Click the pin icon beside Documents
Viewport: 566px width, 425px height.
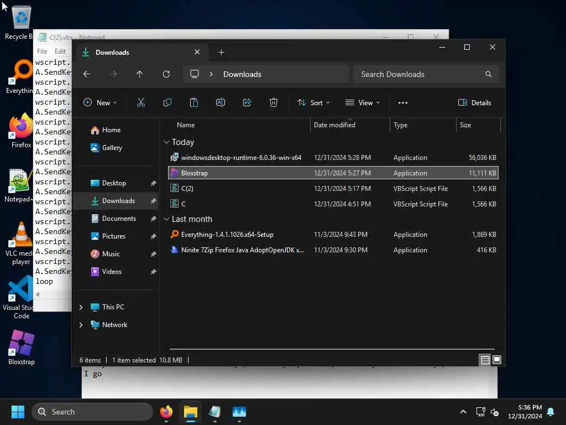click(x=154, y=219)
